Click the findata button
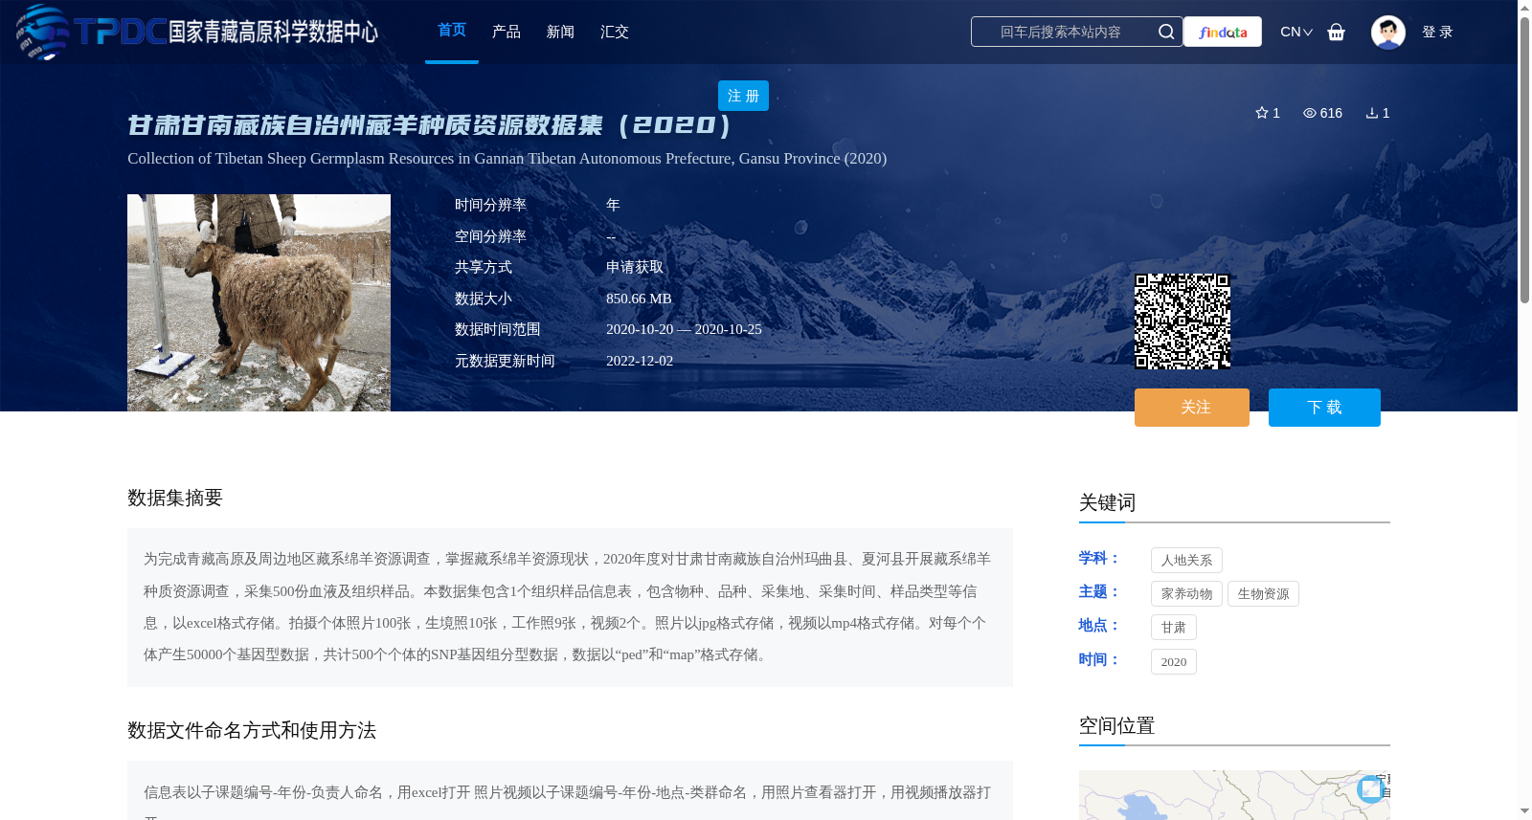The image size is (1532, 820). pyautogui.click(x=1223, y=32)
